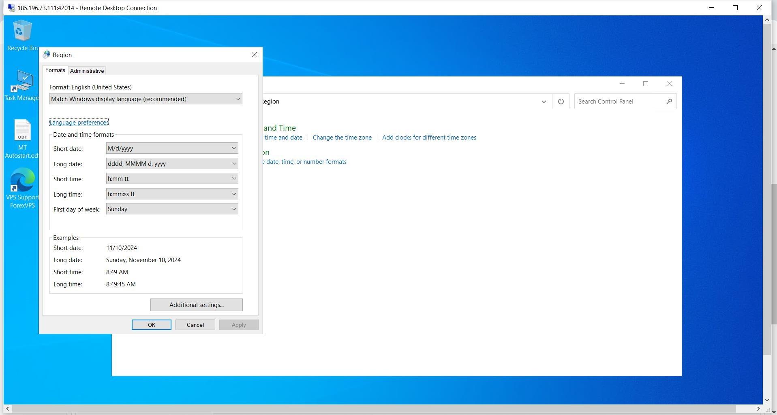This screenshot has width=777, height=415.
Task: Click the Remote Desktop vertical scrollbar
Action: point(766,190)
